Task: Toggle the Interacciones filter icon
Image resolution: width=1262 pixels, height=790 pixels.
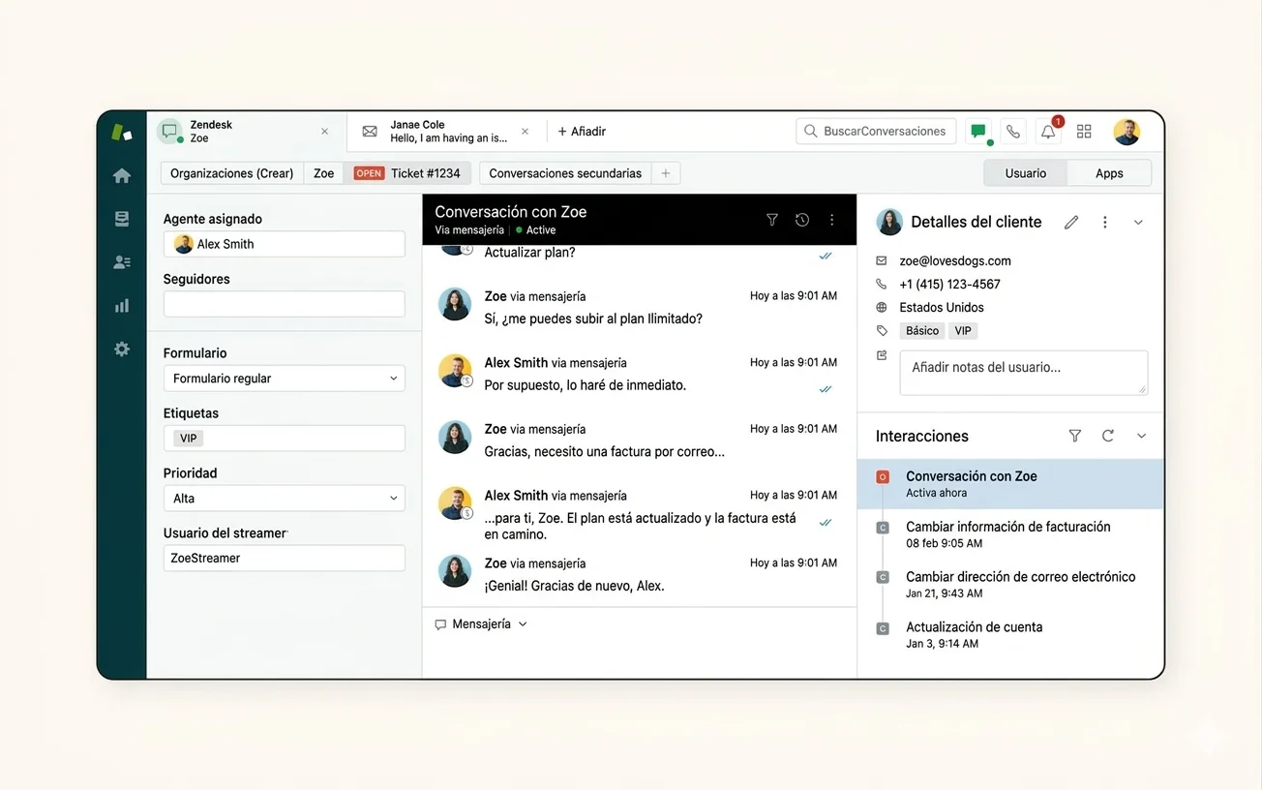Action: (x=1074, y=436)
